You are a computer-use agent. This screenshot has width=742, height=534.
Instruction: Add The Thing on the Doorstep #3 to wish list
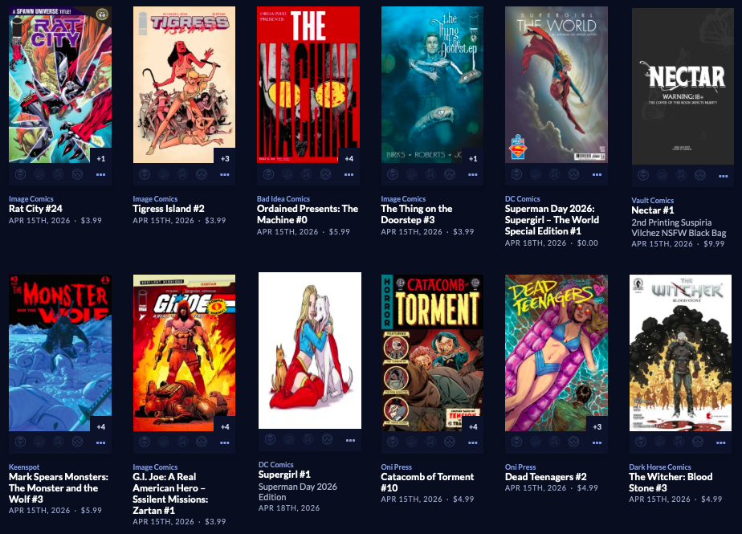(450, 173)
